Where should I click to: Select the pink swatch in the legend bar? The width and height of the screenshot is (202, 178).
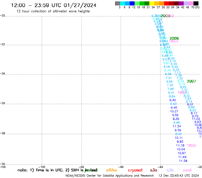(191, 3)
